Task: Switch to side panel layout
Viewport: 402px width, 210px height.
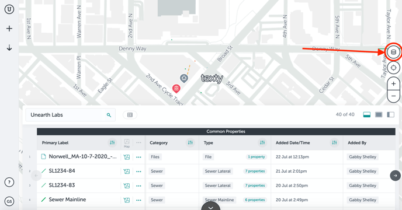Action: point(390,115)
